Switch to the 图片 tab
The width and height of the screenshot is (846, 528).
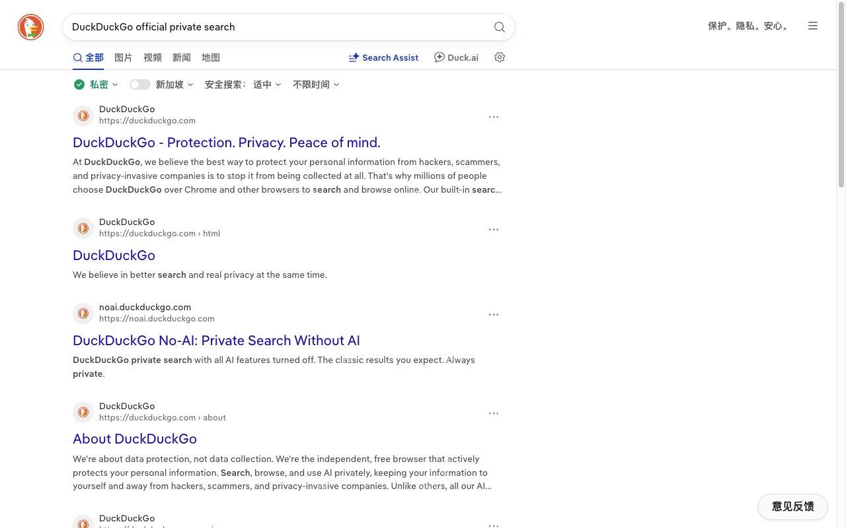(x=124, y=57)
